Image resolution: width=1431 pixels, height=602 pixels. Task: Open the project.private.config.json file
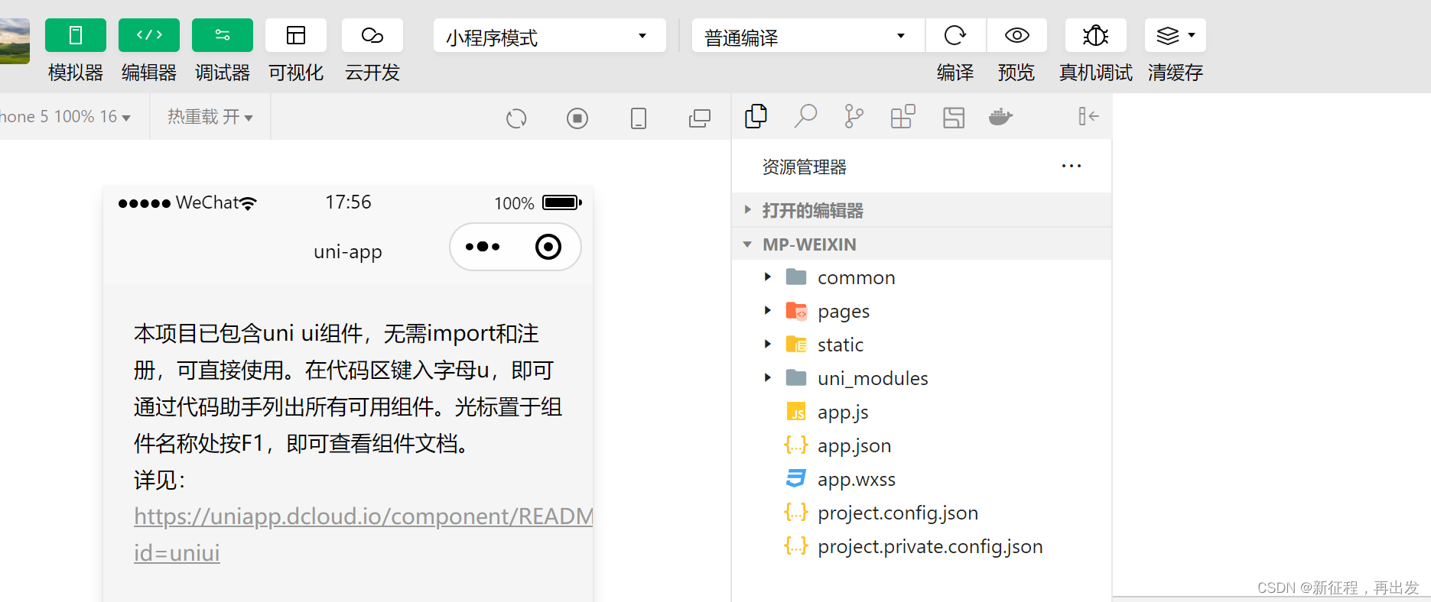922,546
